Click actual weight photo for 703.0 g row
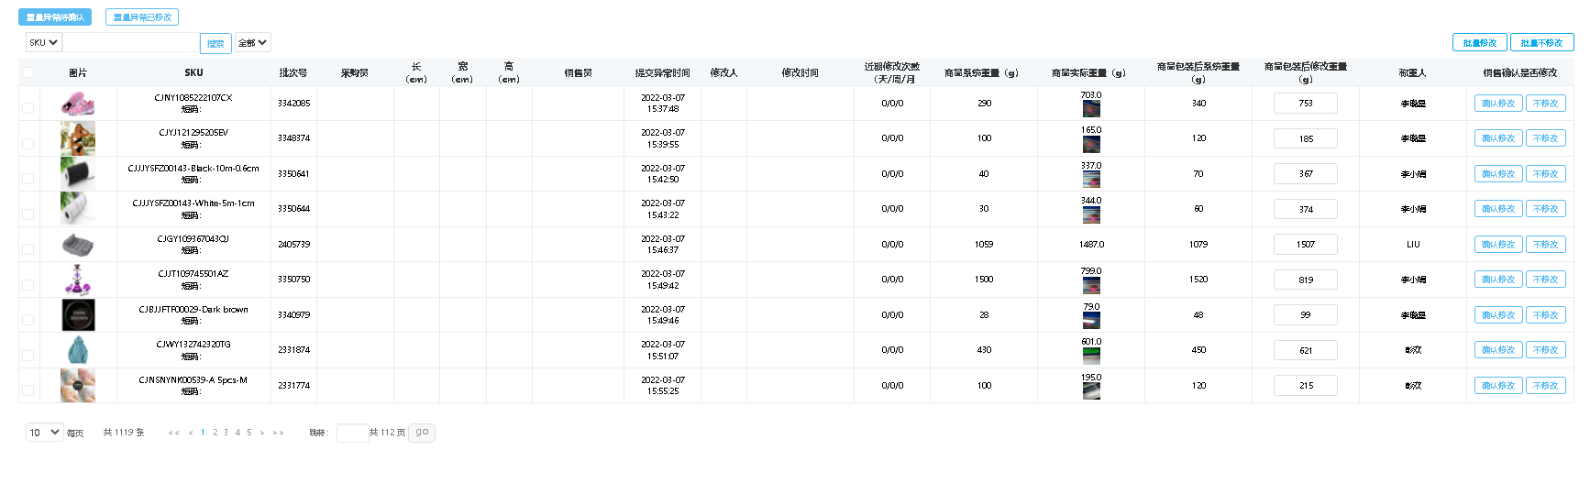This screenshot has height=483, width=1590. [1091, 109]
